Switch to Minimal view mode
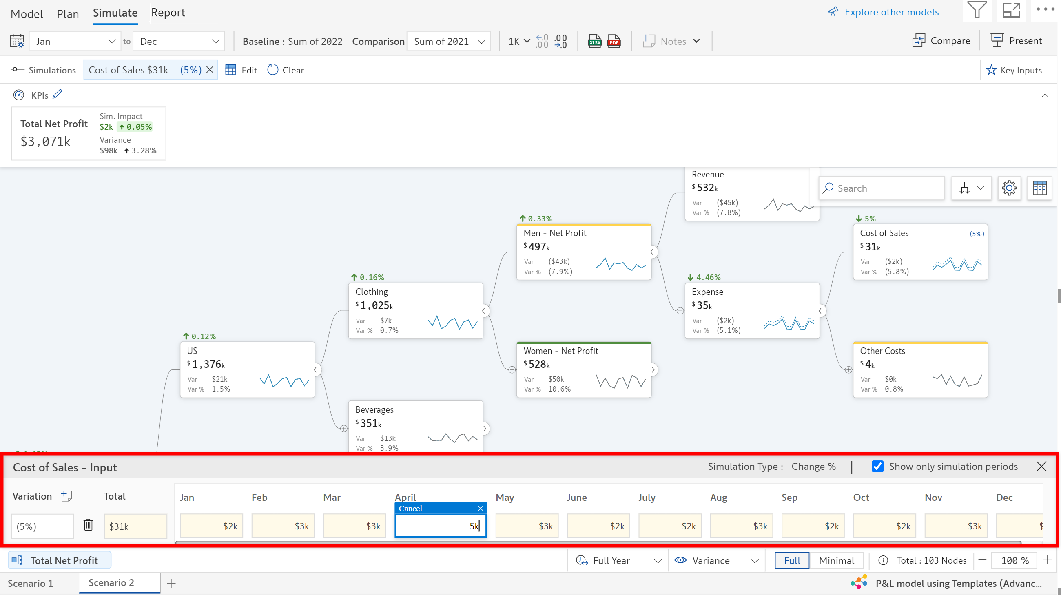 coord(836,560)
